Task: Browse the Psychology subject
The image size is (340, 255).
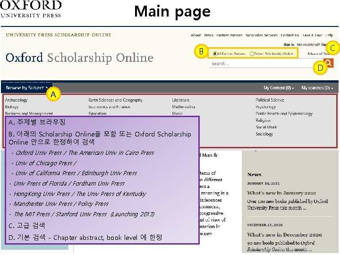Action: pos(265,107)
